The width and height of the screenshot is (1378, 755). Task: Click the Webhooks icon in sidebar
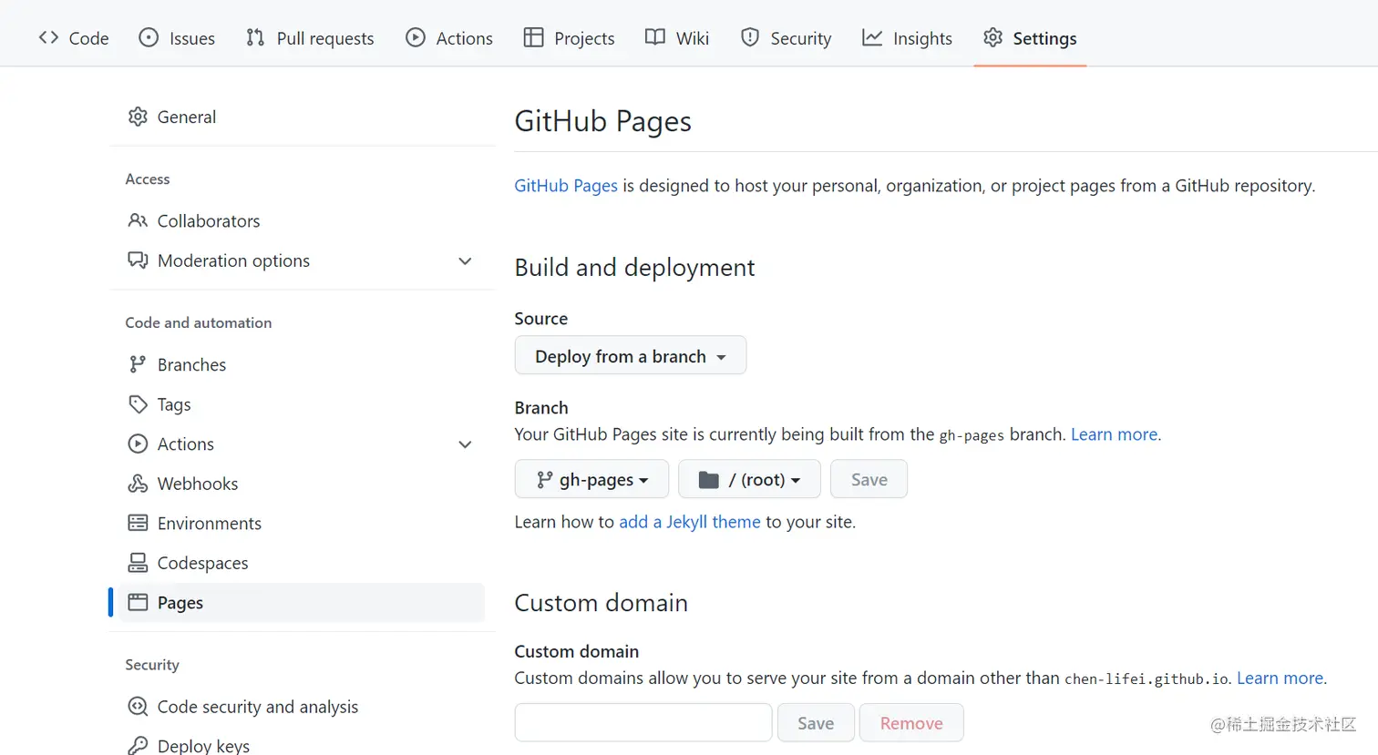(138, 484)
